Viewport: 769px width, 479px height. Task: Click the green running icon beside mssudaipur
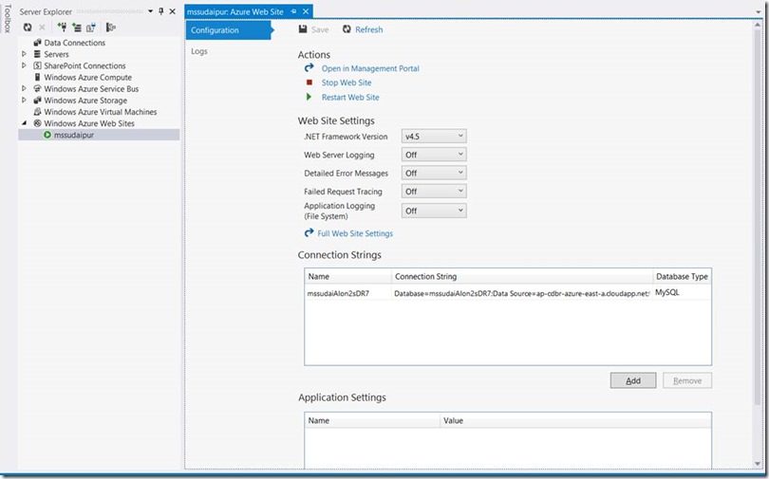[x=47, y=135]
